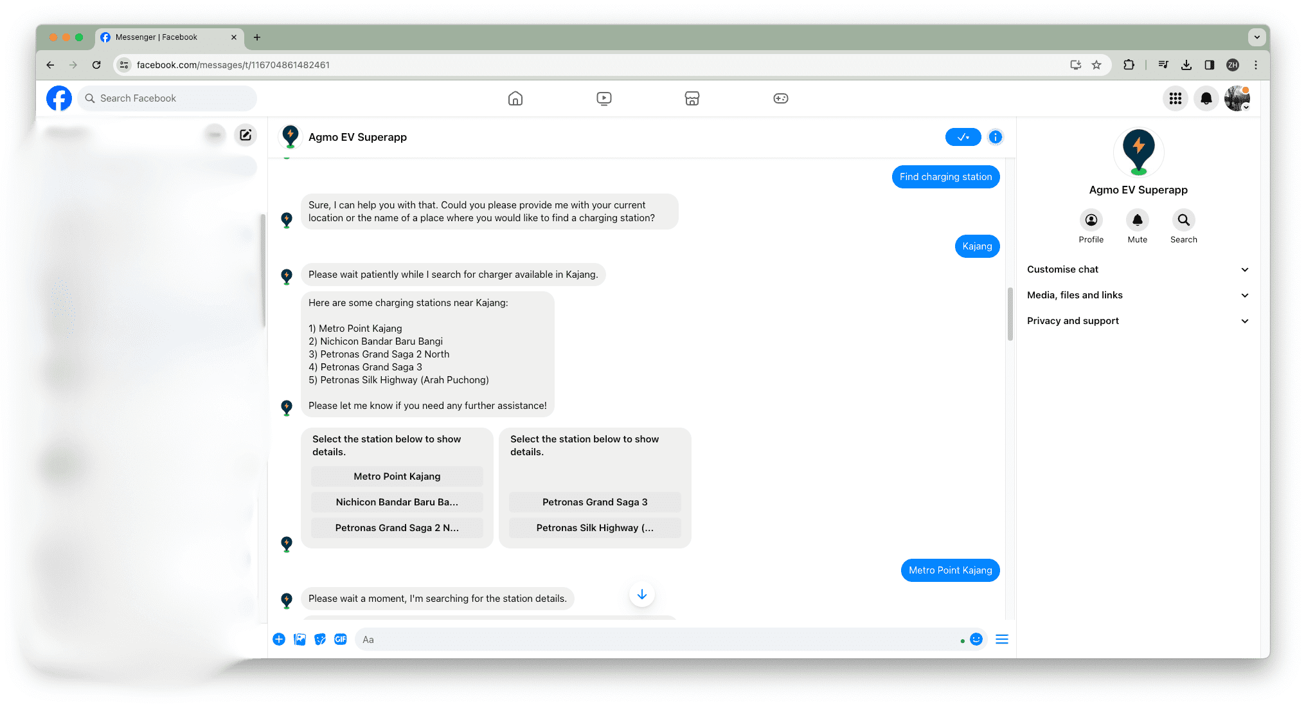Open the Facebook Home tab
The image size is (1306, 706).
coord(515,98)
